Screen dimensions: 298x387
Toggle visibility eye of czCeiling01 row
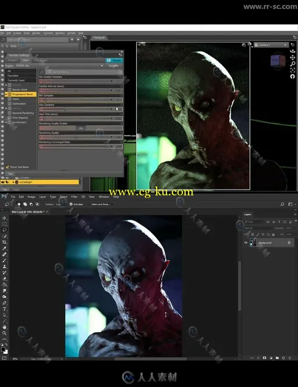tap(2, 182)
